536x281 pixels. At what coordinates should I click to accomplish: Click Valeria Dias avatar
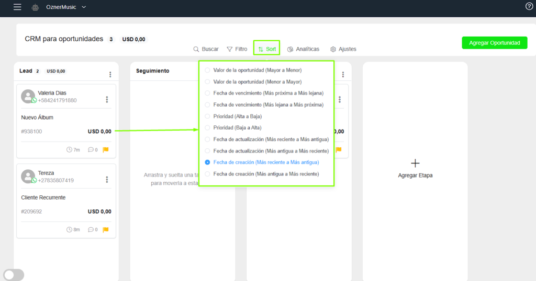point(28,97)
